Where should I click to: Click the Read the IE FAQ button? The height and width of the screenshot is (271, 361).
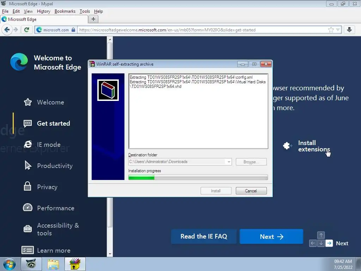tap(204, 236)
